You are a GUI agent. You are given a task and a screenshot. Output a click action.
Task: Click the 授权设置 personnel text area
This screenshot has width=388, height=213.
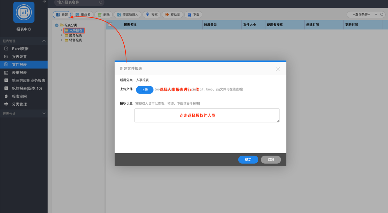coord(207,115)
